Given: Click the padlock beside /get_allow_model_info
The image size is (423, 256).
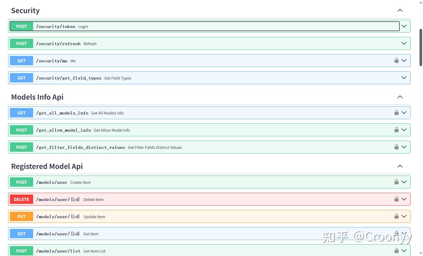Looking at the screenshot, I should click(397, 130).
